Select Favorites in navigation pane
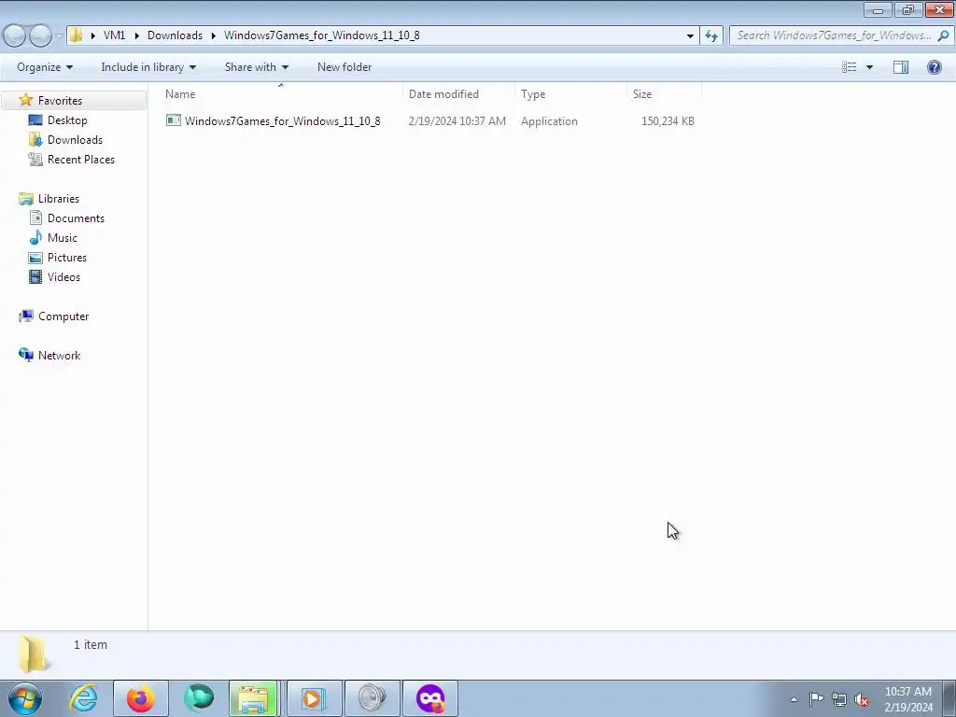This screenshot has height=717, width=956. (60, 101)
